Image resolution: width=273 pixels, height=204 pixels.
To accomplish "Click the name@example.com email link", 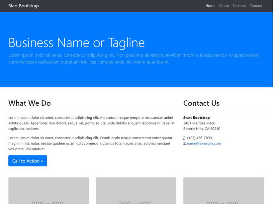I will click(x=204, y=144).
